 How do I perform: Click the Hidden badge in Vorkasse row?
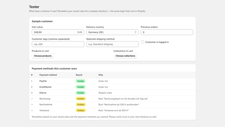pyautogui.click(x=81, y=110)
